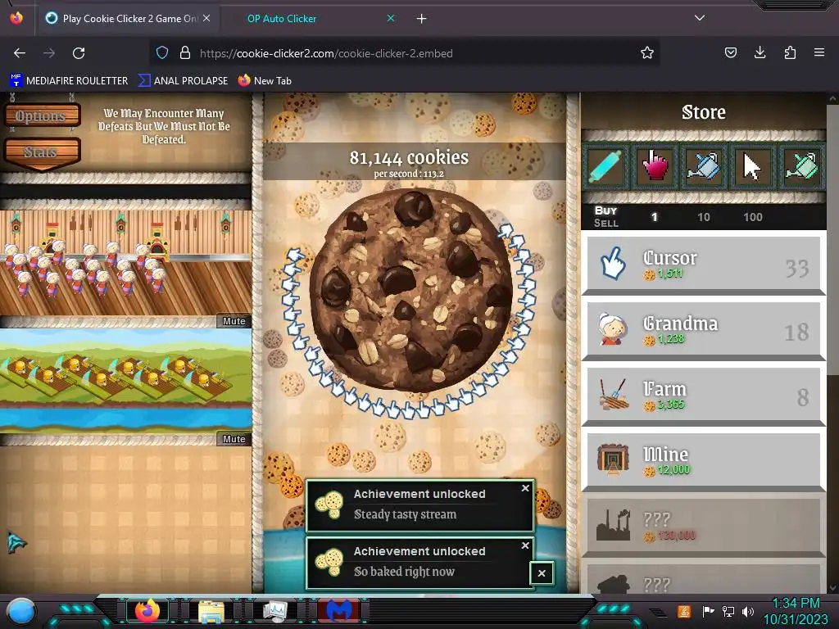Click the Firefox logo in the title bar
Screen dimensions: 839x629
16,18
